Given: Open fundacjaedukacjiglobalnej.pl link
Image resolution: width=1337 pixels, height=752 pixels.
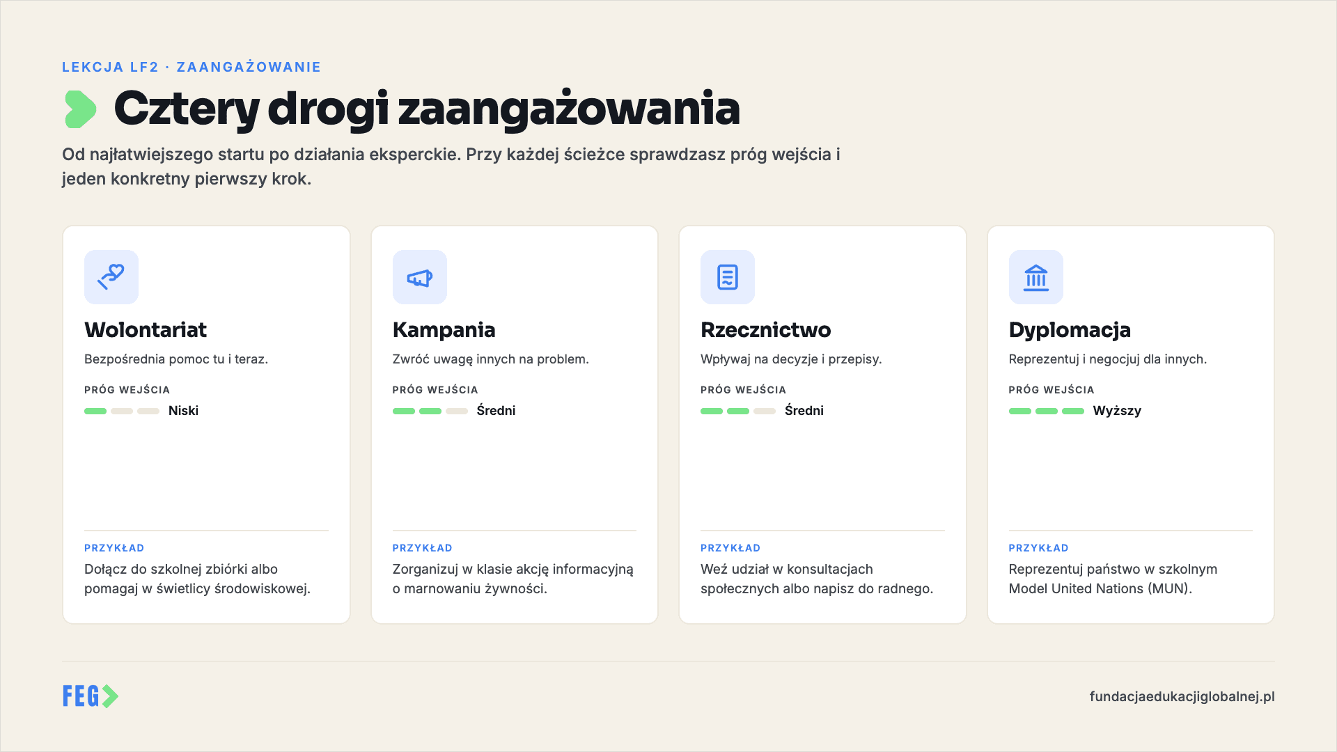Looking at the screenshot, I should coord(1182,696).
